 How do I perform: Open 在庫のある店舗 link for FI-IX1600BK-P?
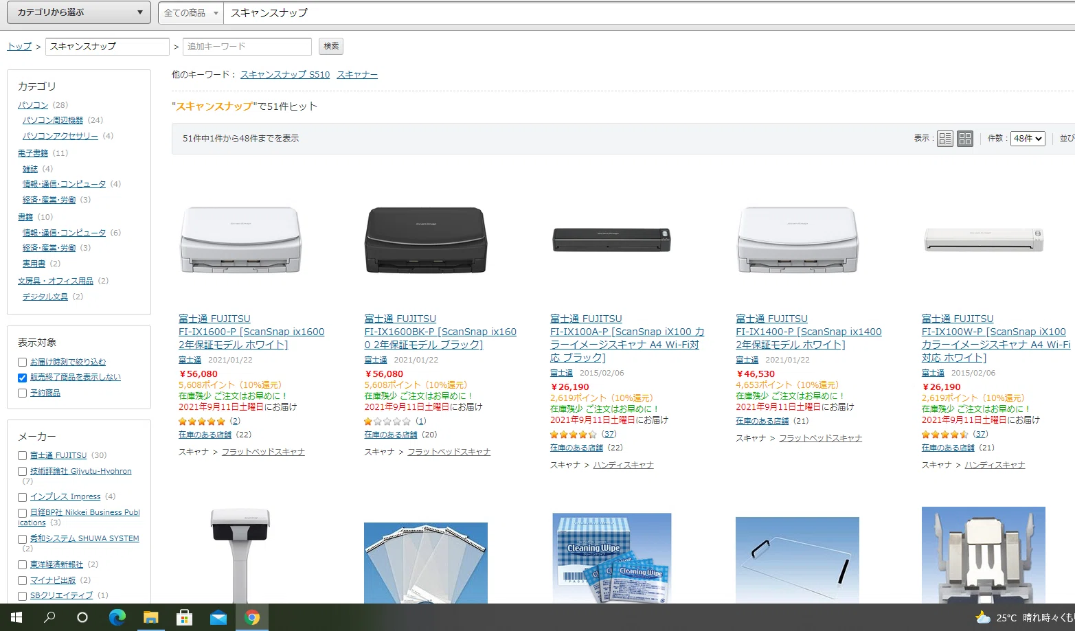(391, 435)
